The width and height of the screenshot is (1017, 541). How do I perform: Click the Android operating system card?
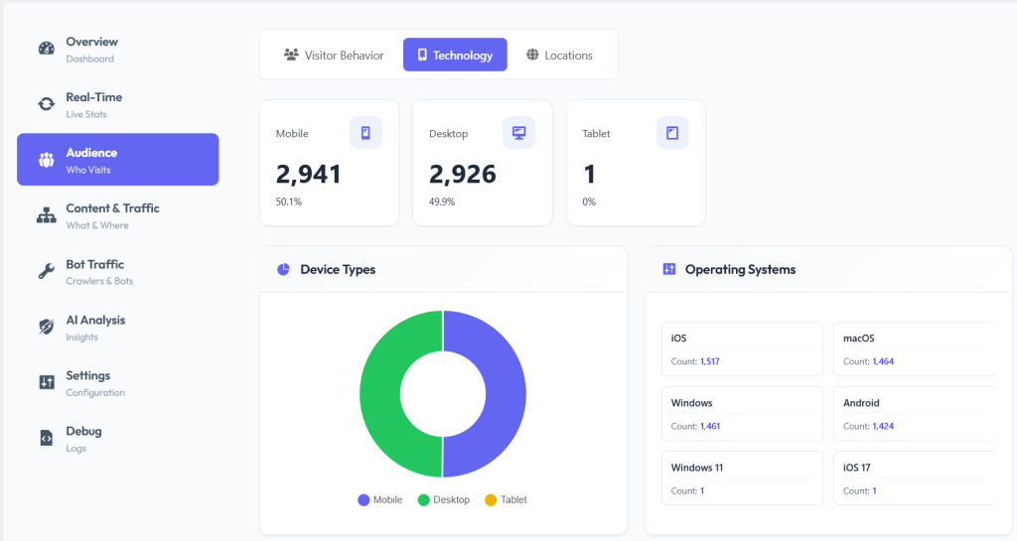(x=915, y=413)
